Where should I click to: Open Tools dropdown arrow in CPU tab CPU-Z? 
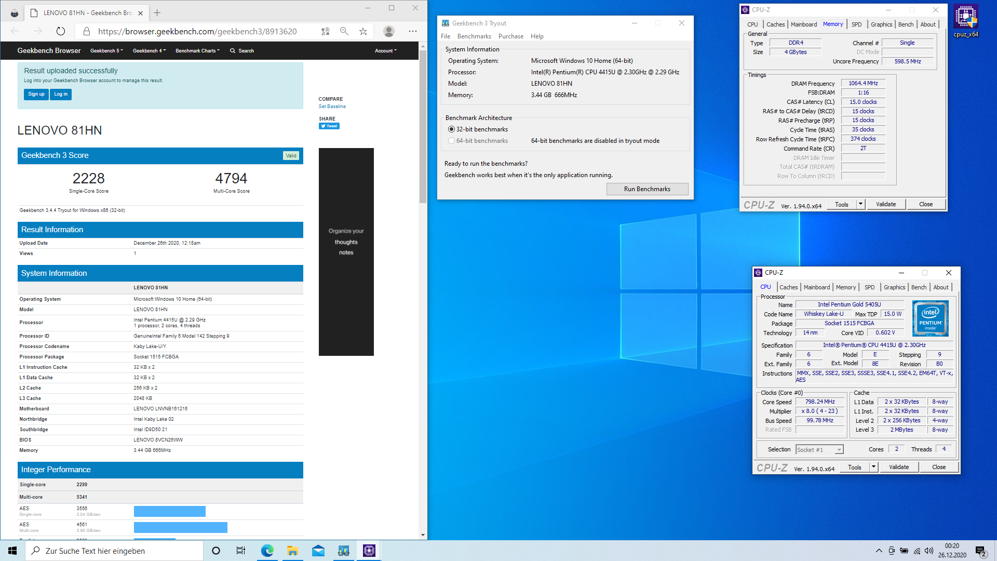(873, 467)
